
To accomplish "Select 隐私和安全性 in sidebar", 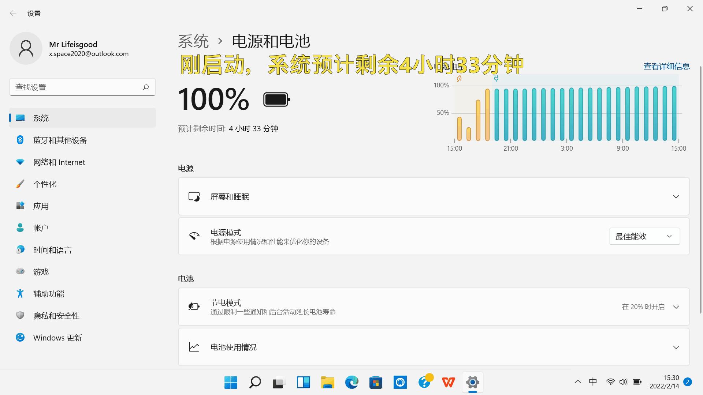I will pyautogui.click(x=56, y=316).
